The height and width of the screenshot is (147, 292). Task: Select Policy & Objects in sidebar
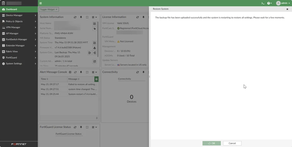click(x=19, y=21)
